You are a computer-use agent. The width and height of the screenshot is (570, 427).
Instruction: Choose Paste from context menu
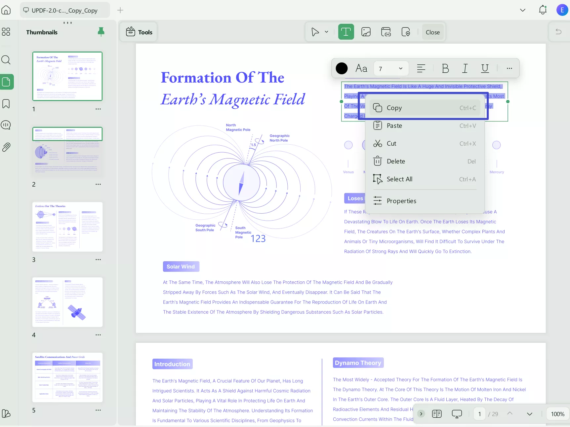coord(425,125)
